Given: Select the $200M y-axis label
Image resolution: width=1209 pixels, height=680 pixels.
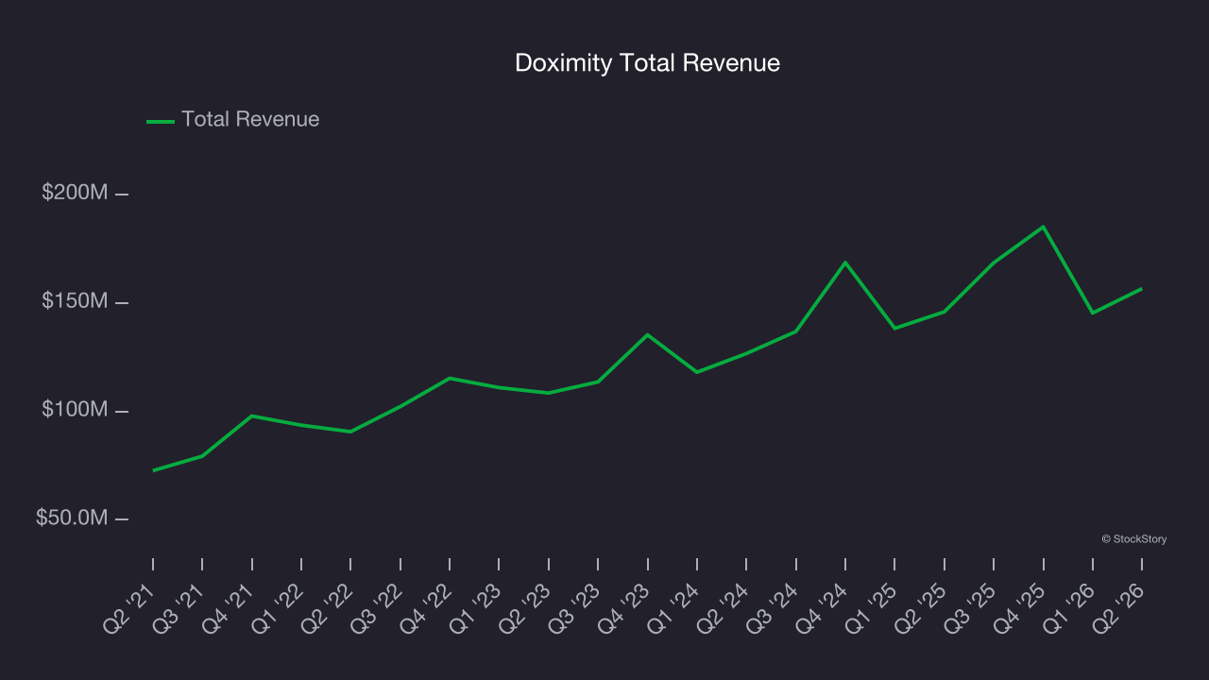Looking at the screenshot, I should (x=75, y=193).
